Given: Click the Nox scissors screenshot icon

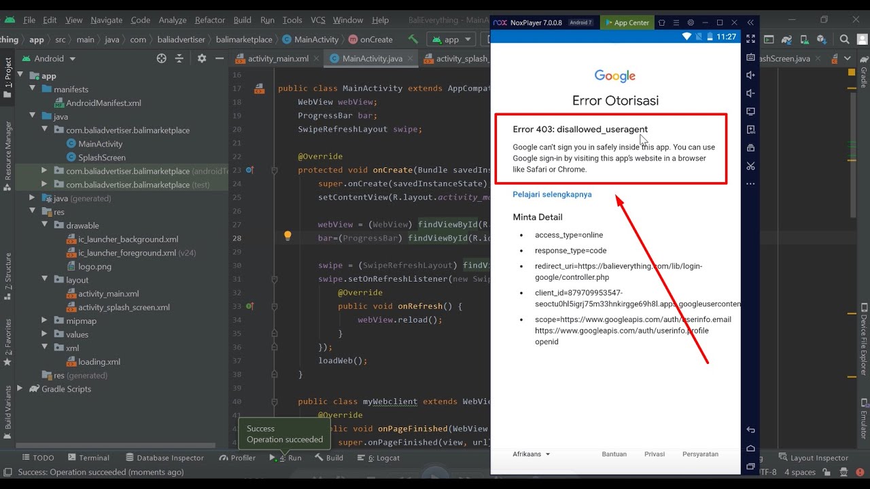Looking at the screenshot, I should click(x=750, y=166).
